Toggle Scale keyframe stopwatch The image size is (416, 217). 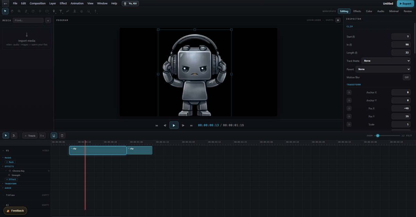(x=349, y=124)
